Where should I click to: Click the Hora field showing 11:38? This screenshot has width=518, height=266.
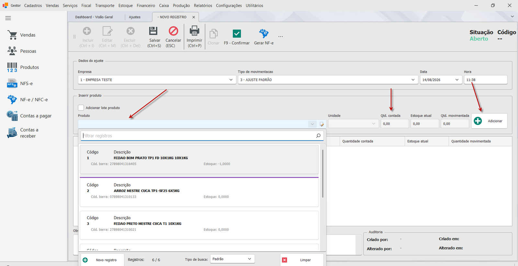485,80
